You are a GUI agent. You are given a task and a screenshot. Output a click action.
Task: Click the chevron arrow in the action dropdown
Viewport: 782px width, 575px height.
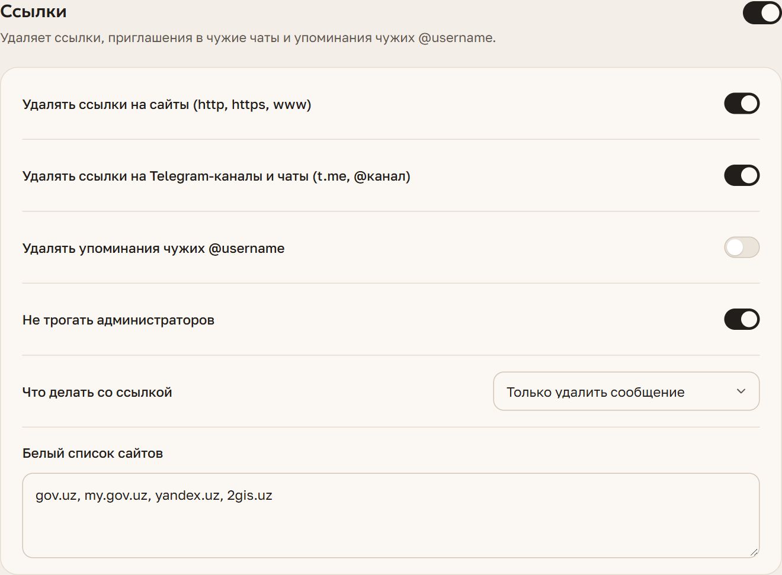pyautogui.click(x=741, y=391)
